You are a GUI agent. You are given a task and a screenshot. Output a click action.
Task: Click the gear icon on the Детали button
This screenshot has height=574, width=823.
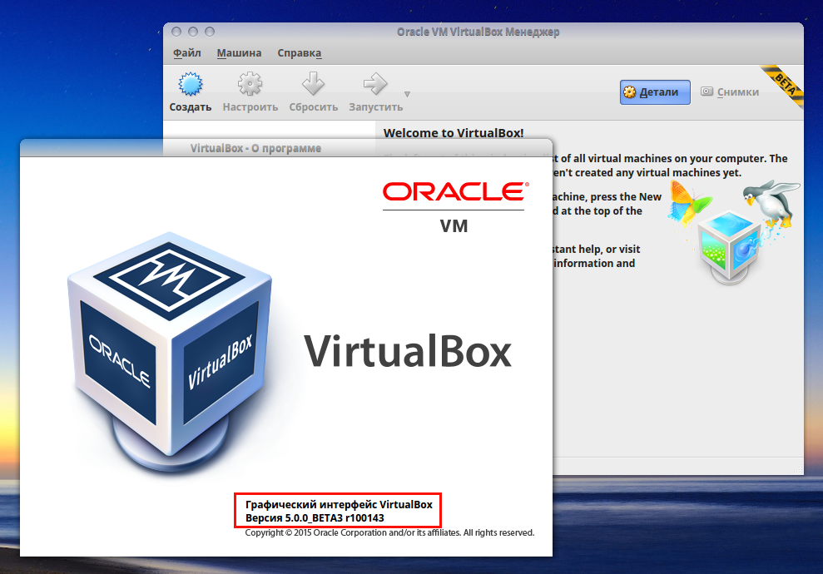(629, 92)
